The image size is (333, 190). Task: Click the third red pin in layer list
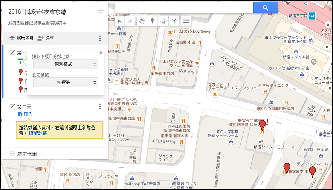pos(21,89)
